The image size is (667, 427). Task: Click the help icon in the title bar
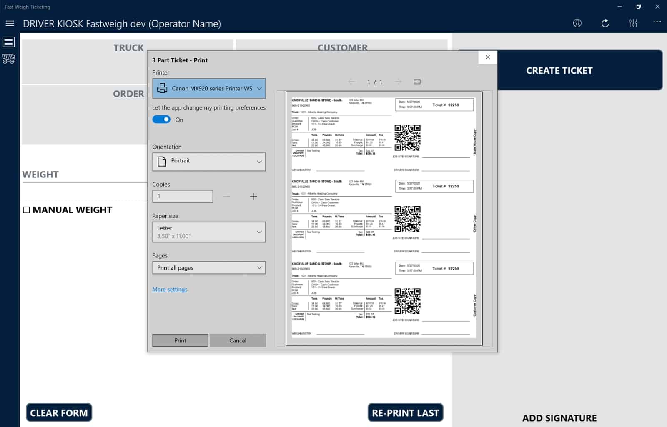(x=577, y=23)
